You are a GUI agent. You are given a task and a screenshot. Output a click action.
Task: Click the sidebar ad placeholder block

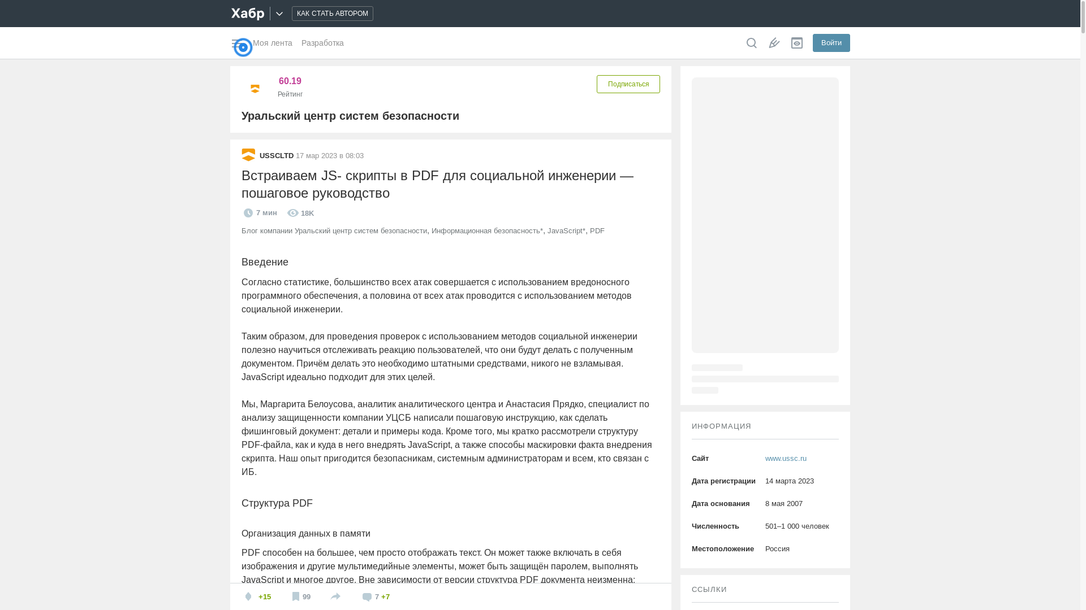coord(765,215)
